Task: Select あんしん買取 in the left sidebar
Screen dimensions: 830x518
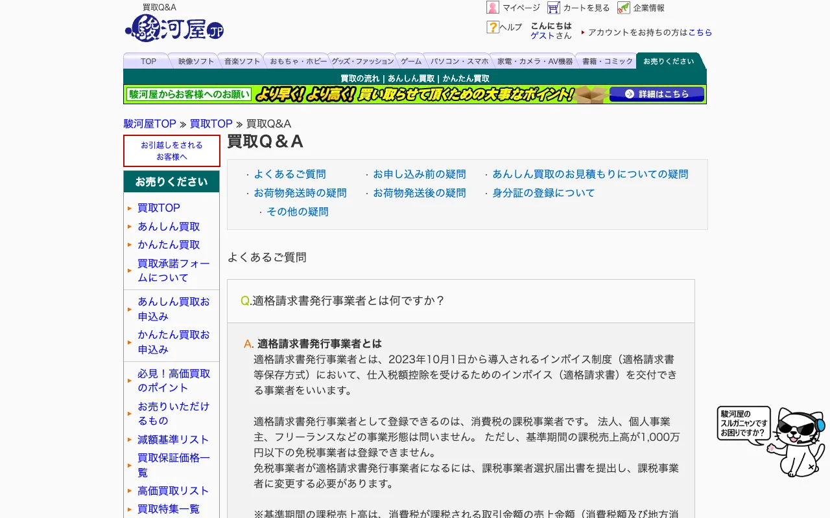Action: (169, 227)
